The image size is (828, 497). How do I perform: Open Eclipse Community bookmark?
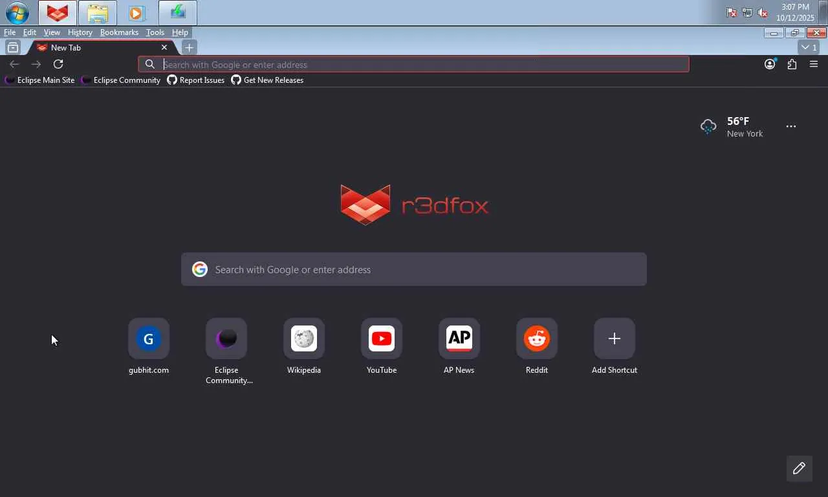121,80
